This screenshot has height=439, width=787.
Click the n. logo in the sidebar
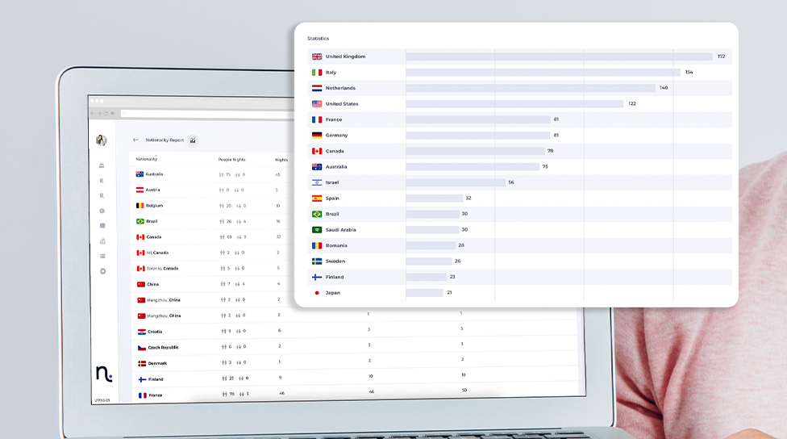click(104, 374)
